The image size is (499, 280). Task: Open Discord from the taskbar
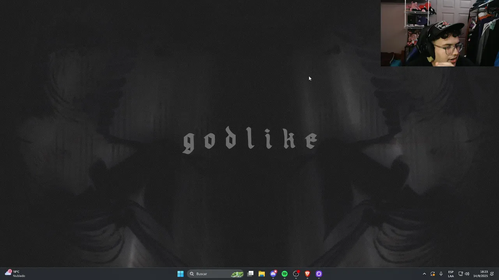point(273,274)
